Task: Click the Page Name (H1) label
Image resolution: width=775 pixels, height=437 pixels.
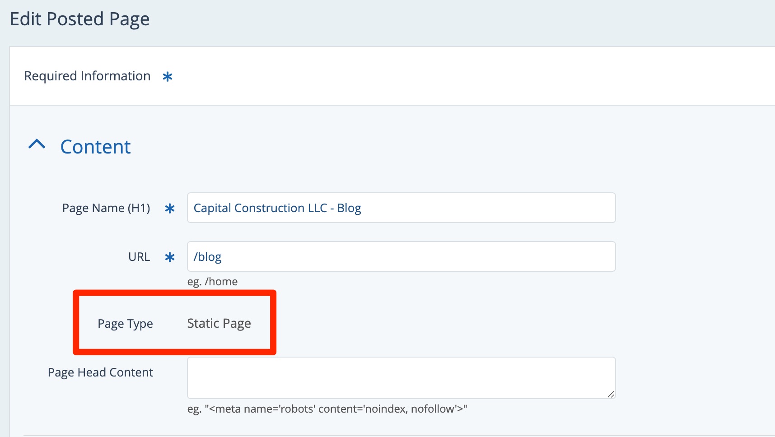Action: pyautogui.click(x=106, y=208)
